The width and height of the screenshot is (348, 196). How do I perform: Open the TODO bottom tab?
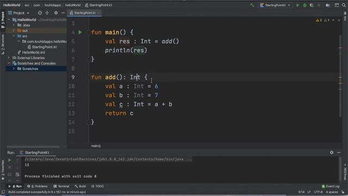click(97, 186)
